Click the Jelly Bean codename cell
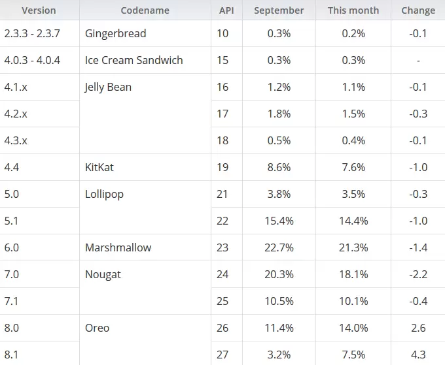The image size is (445, 365). (108, 87)
